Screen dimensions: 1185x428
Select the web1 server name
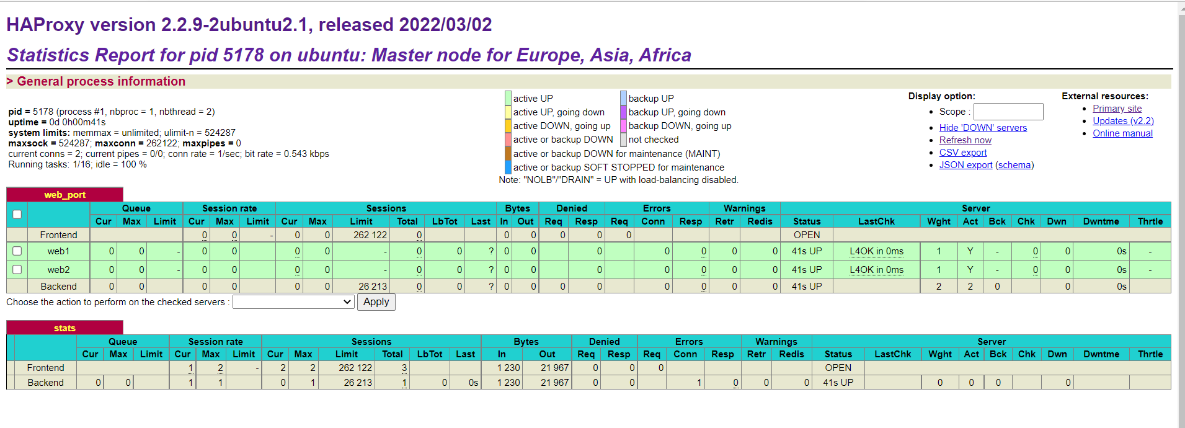pos(59,251)
